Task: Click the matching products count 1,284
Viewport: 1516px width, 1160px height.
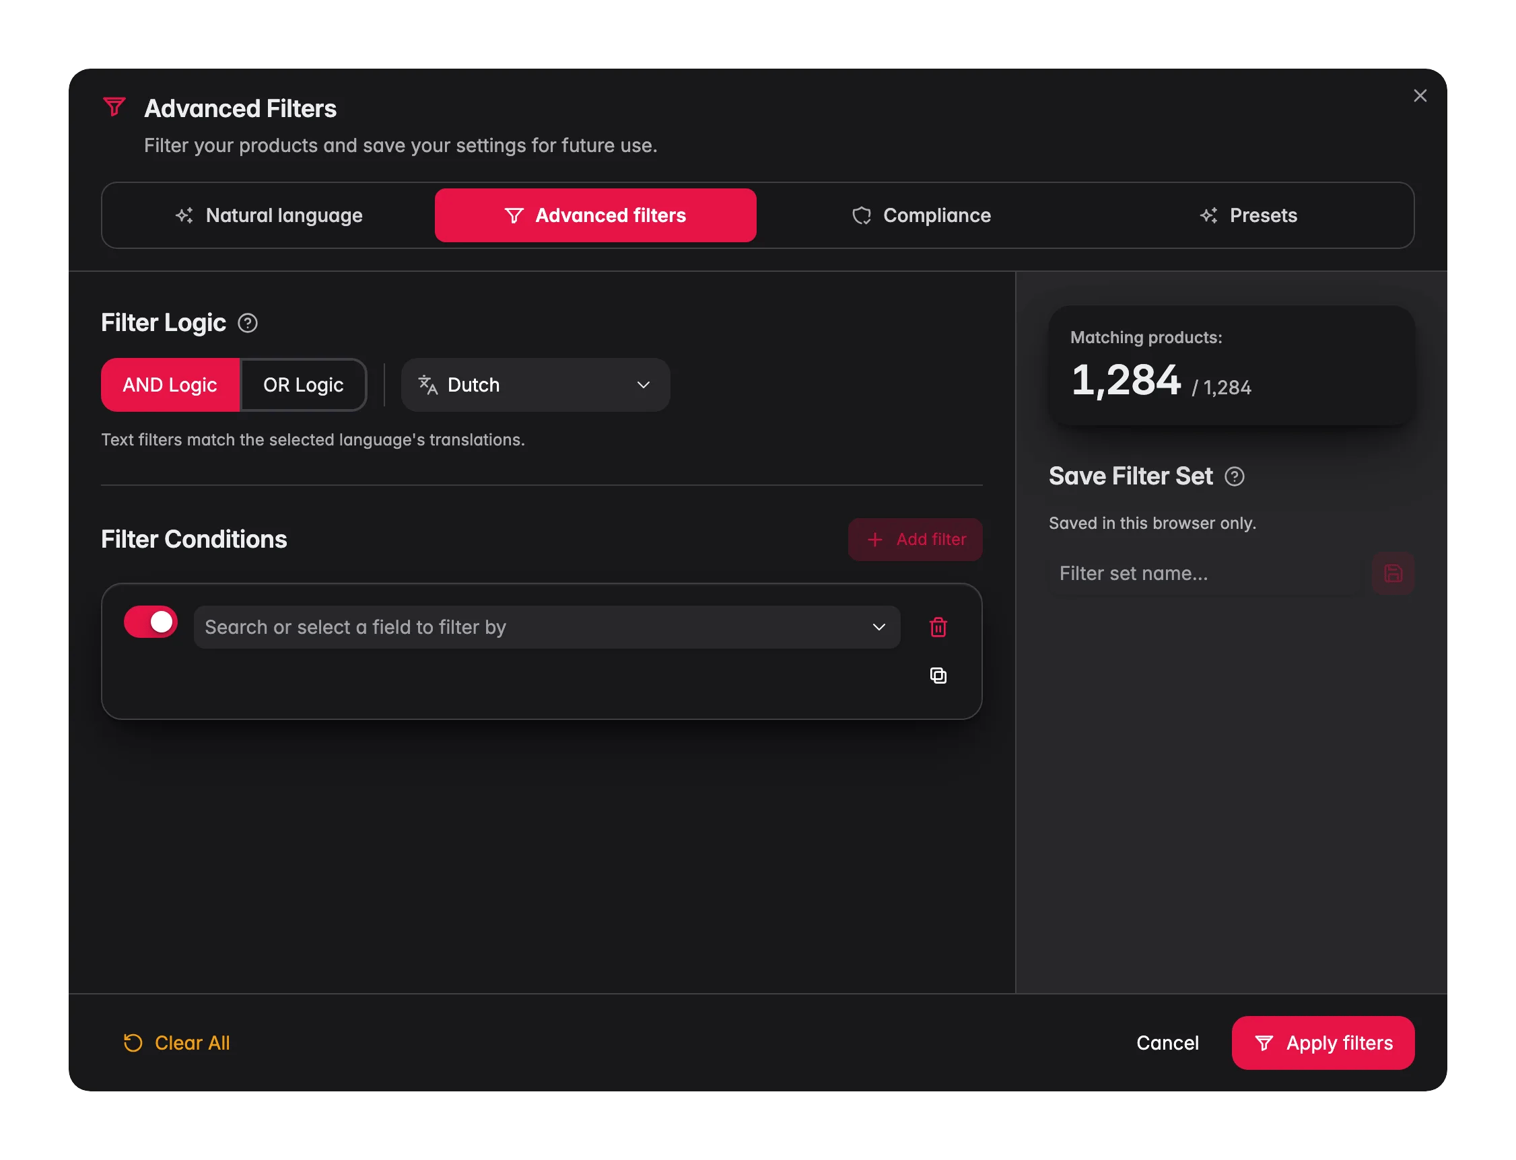Action: tap(1126, 379)
